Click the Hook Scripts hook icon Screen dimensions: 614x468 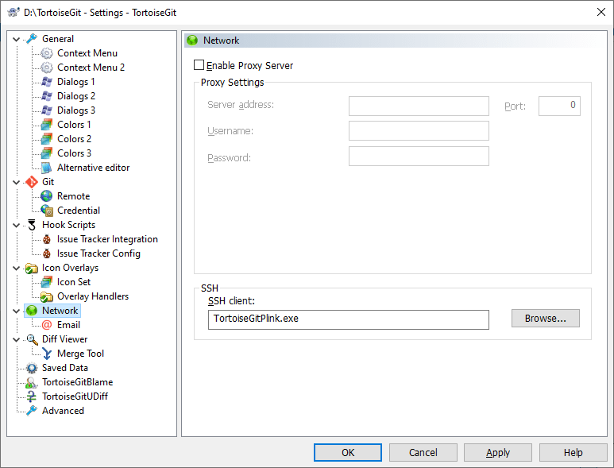coord(32,225)
